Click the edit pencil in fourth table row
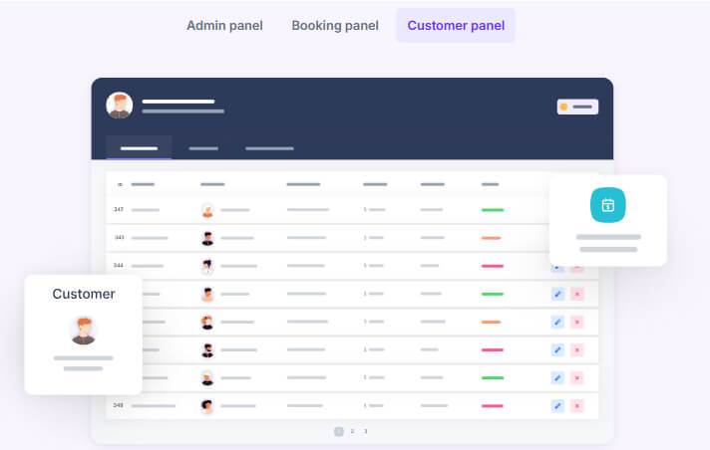 point(557,294)
